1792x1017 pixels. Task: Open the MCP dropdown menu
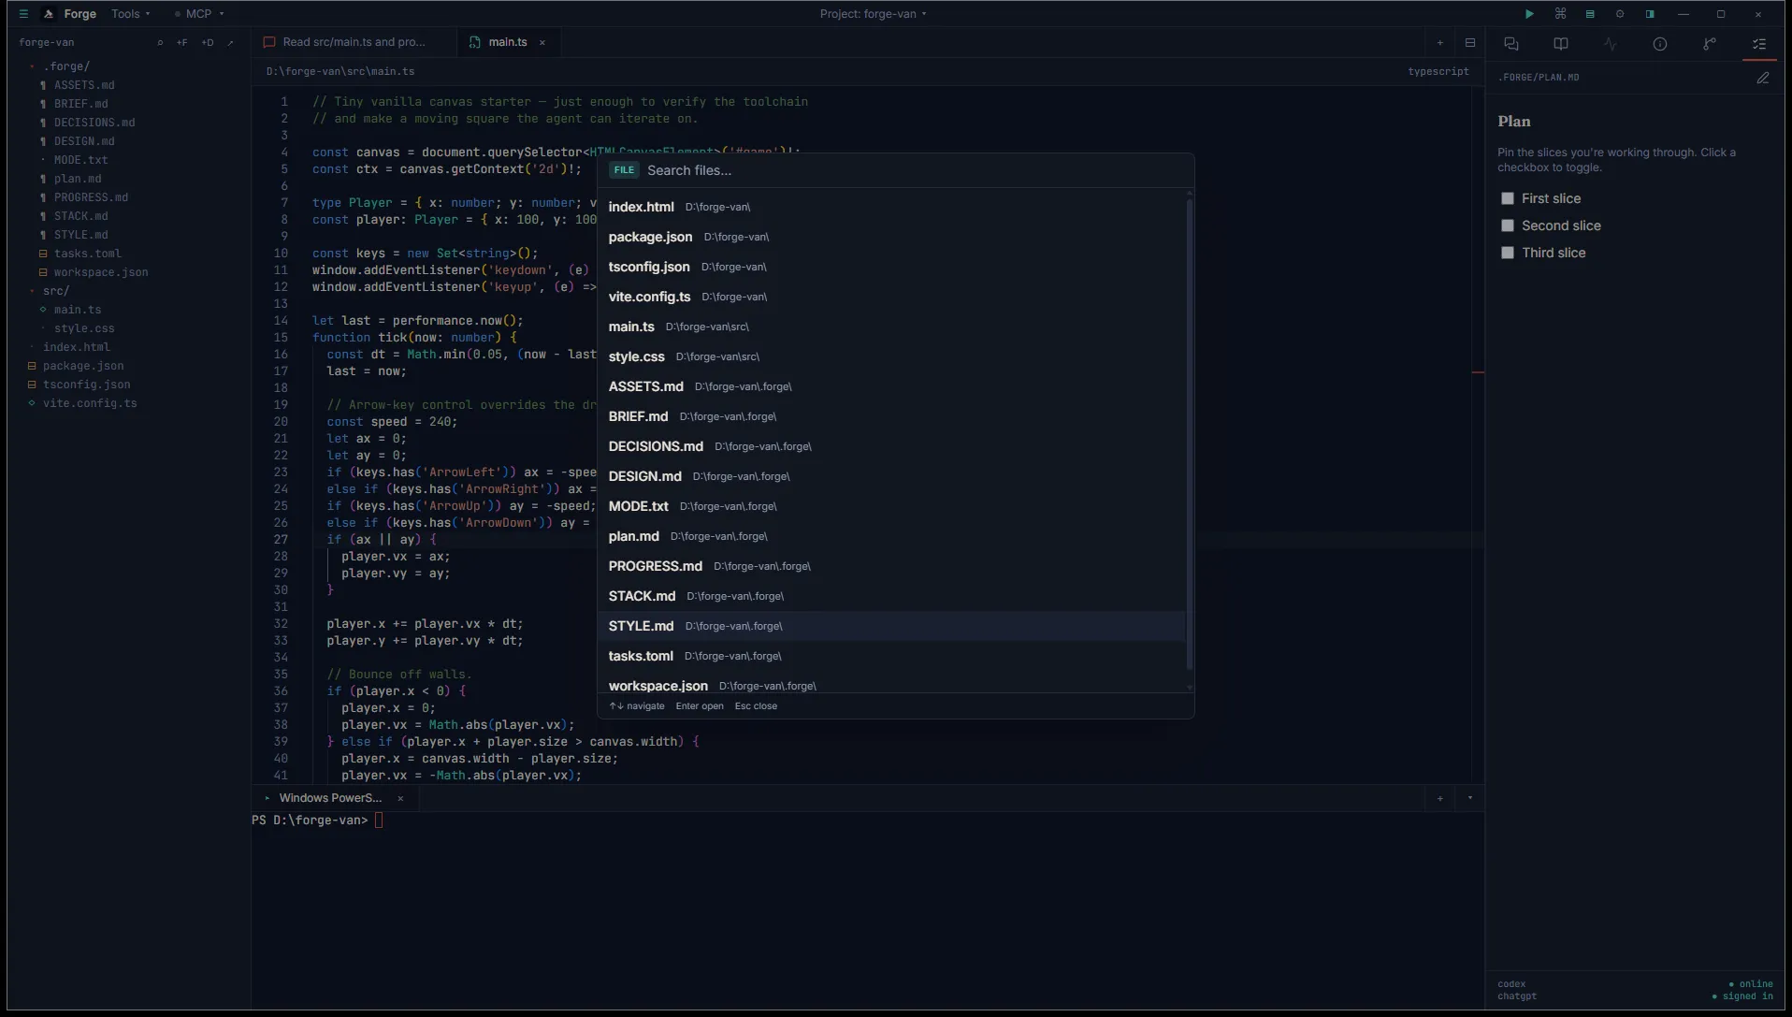pos(199,14)
